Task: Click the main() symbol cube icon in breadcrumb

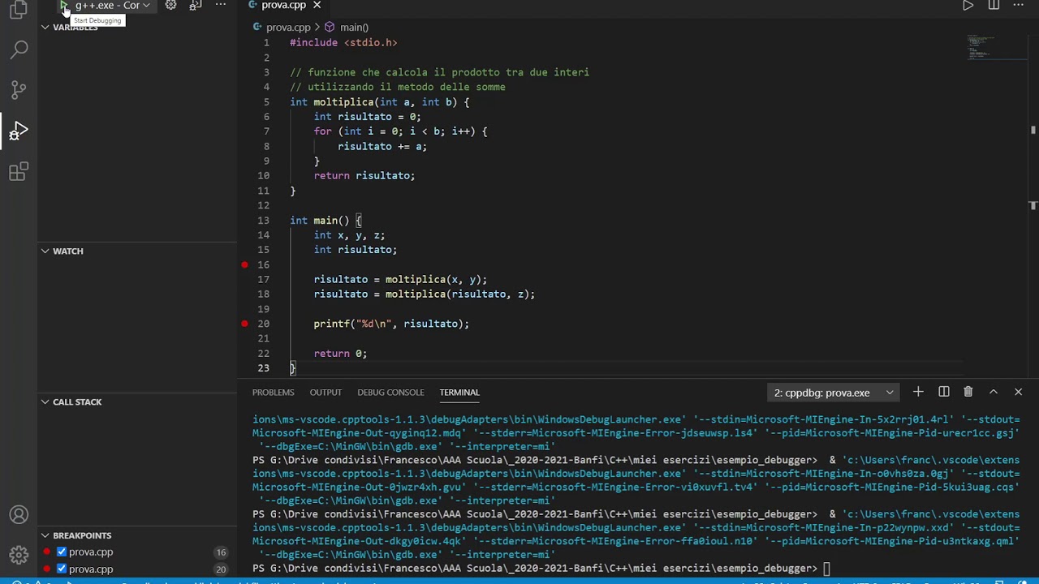Action: coord(330,27)
